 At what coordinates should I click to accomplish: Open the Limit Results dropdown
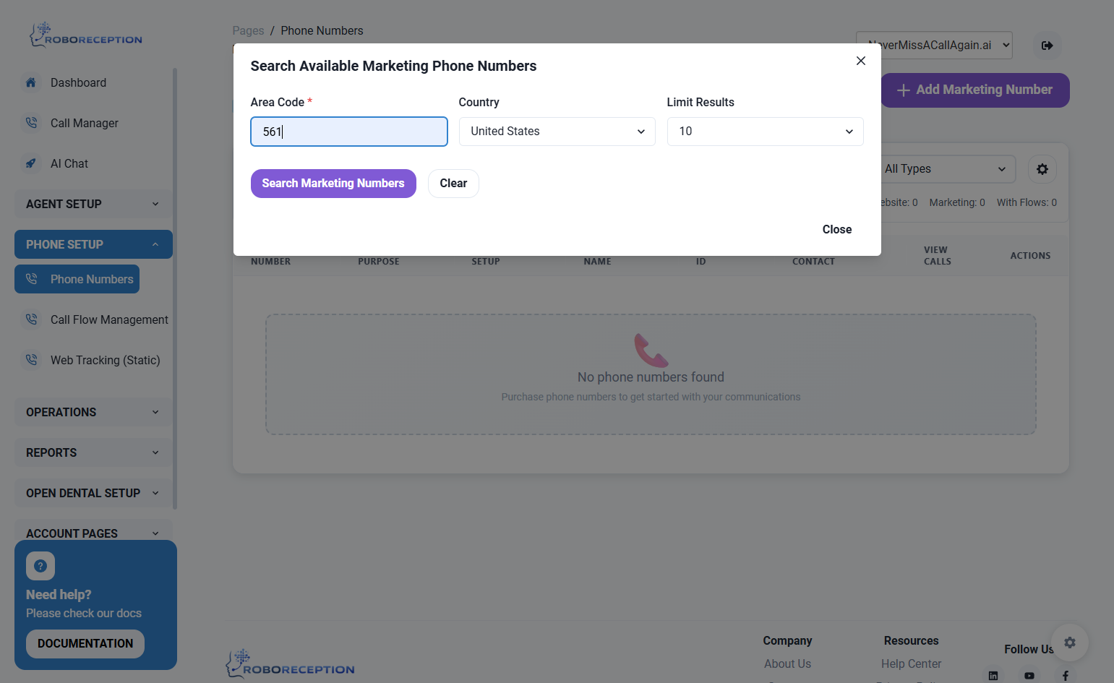[766, 132]
